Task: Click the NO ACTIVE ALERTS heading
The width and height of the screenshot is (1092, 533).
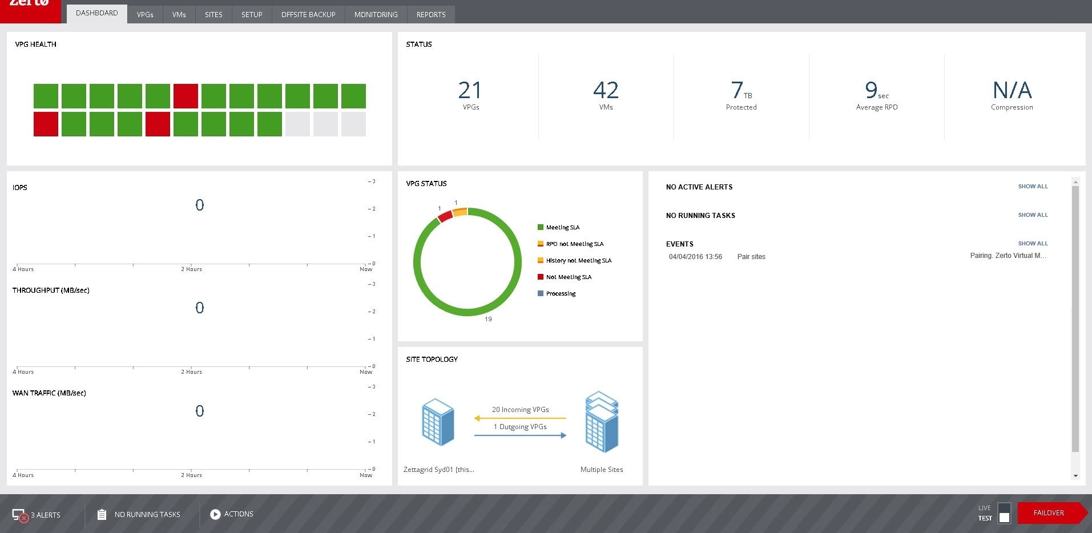Action: pos(699,187)
